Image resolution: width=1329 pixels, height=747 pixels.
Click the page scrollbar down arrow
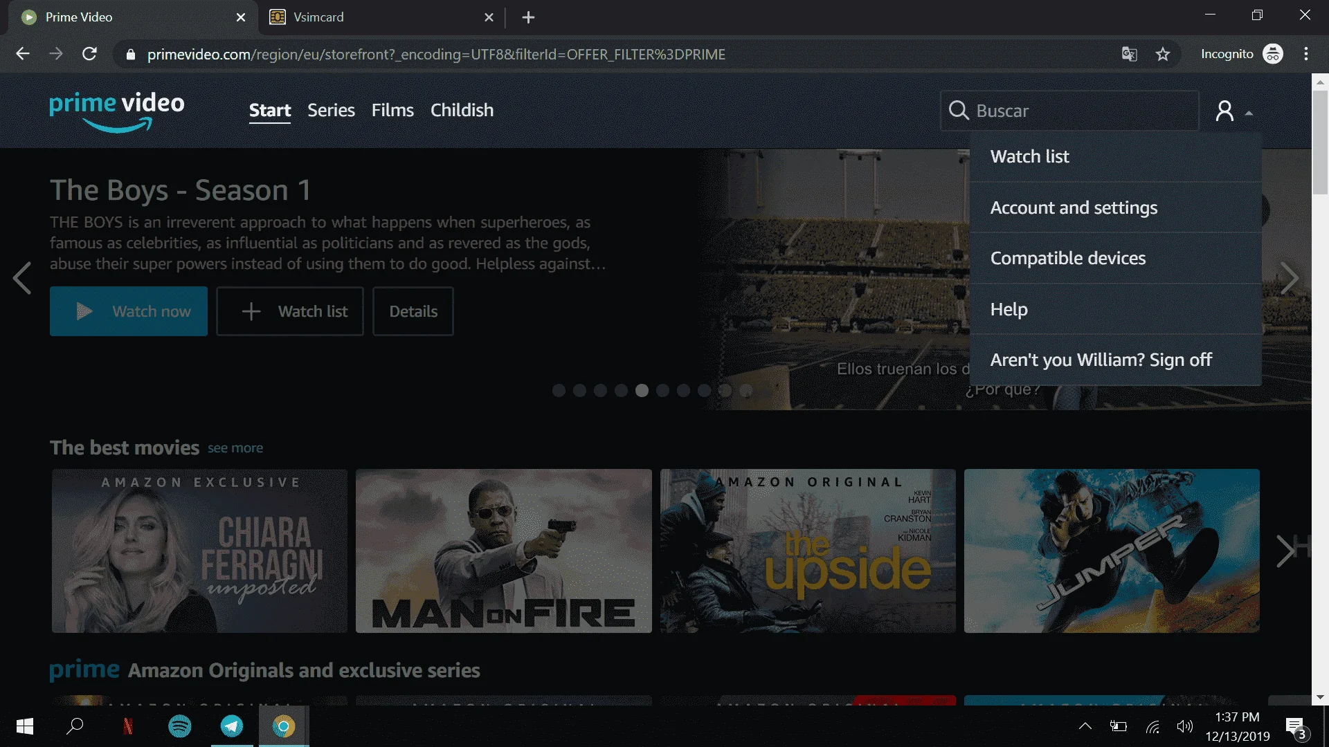tap(1320, 697)
